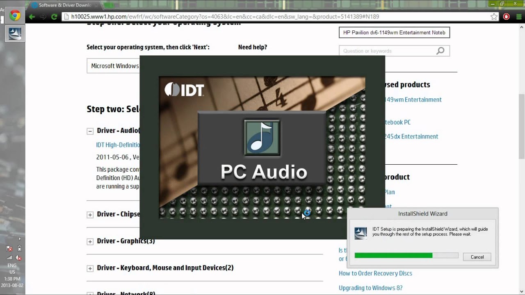Image resolution: width=525 pixels, height=295 pixels.
Task: Open a new browser tab
Action: click(109, 5)
